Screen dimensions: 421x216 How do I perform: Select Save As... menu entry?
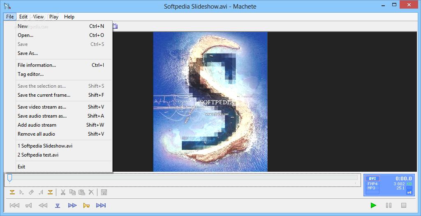[64, 53]
